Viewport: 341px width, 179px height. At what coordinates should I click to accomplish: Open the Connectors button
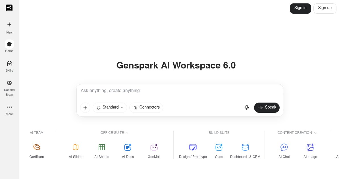click(146, 108)
